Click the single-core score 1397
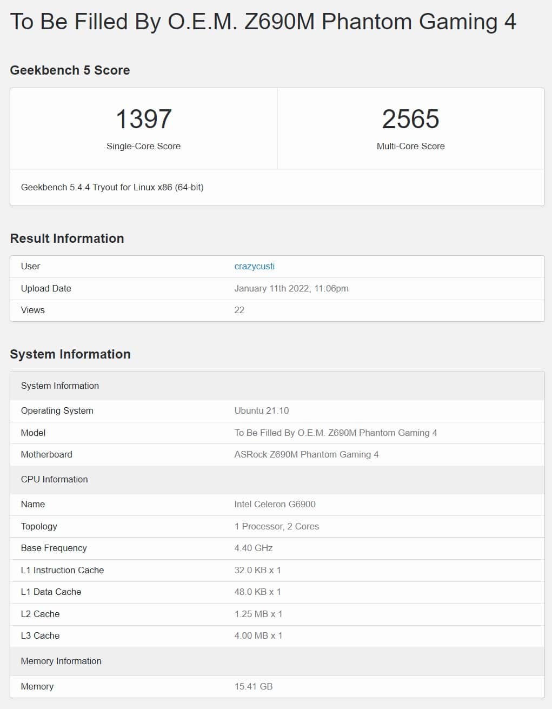 143,119
